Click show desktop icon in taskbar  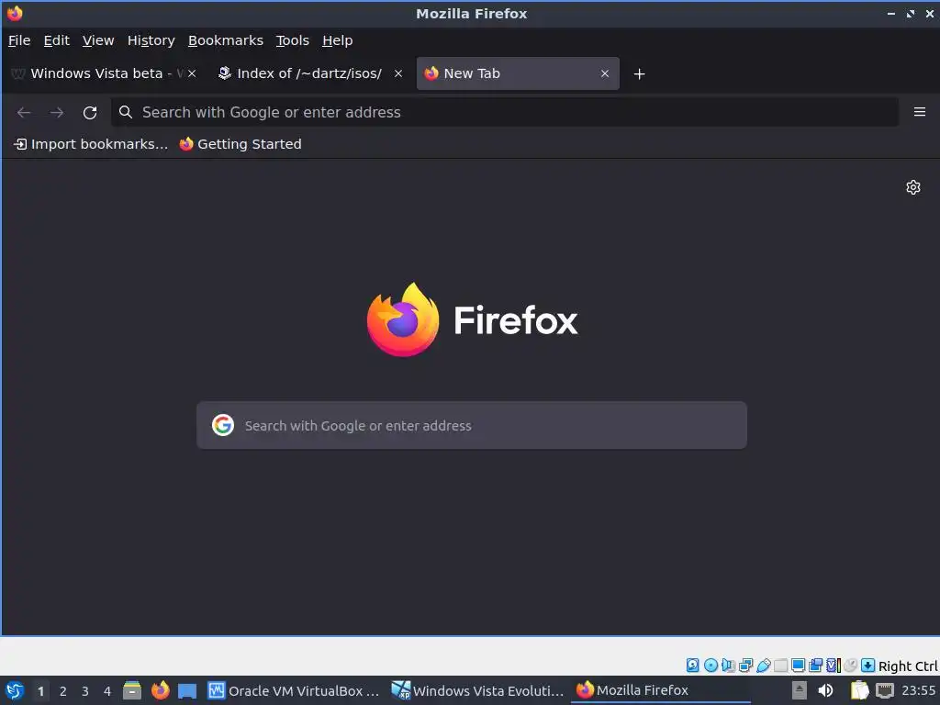187,691
